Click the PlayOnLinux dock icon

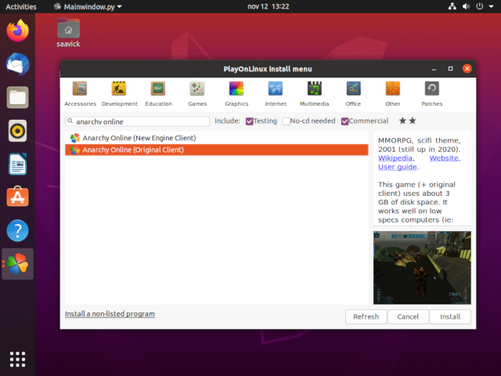pos(17,264)
